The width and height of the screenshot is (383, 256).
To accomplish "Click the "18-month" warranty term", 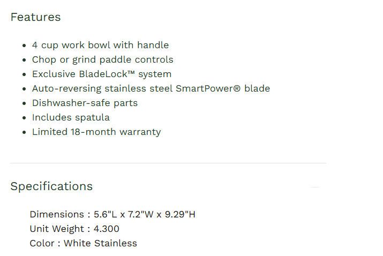I will tap(91, 132).
